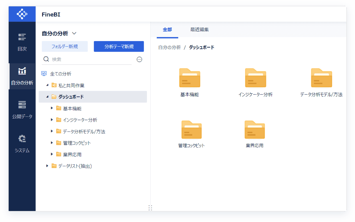355x222 pixels.
Task: Open the 目次 sidebar section
Action: (x=22, y=42)
